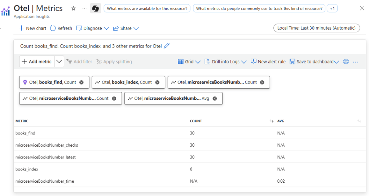Open the Grid chart type dropdown

[189, 62]
